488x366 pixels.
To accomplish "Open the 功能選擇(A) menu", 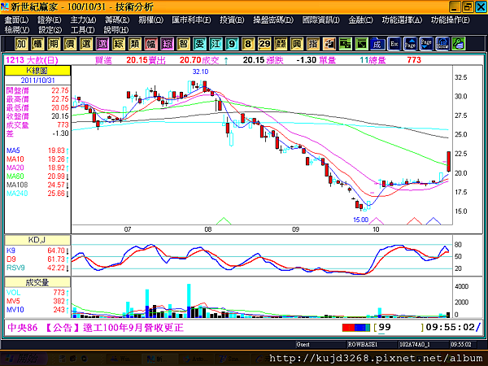I will pyautogui.click(x=402, y=20).
